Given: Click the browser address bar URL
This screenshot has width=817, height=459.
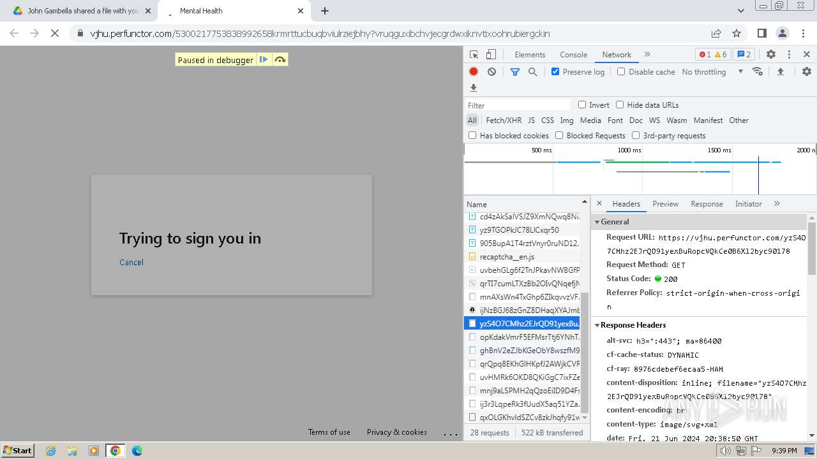Looking at the screenshot, I should click(x=319, y=33).
